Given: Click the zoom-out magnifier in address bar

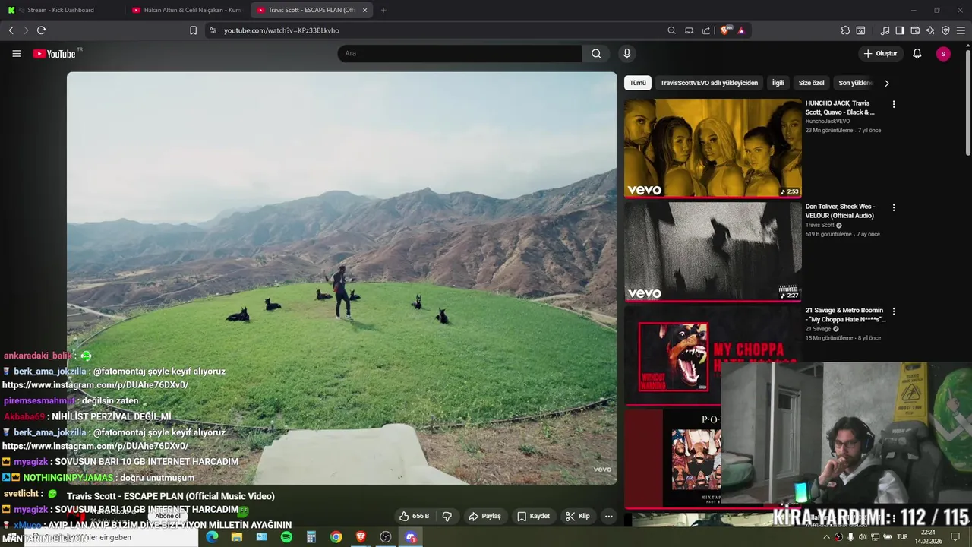Looking at the screenshot, I should click(671, 30).
